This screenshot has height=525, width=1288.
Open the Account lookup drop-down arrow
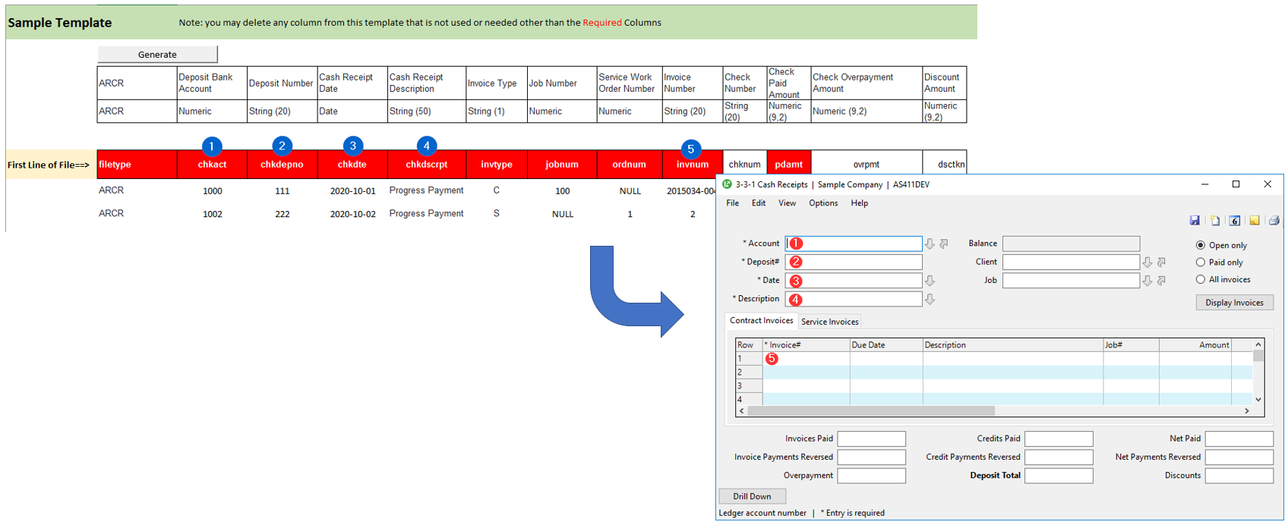[930, 244]
